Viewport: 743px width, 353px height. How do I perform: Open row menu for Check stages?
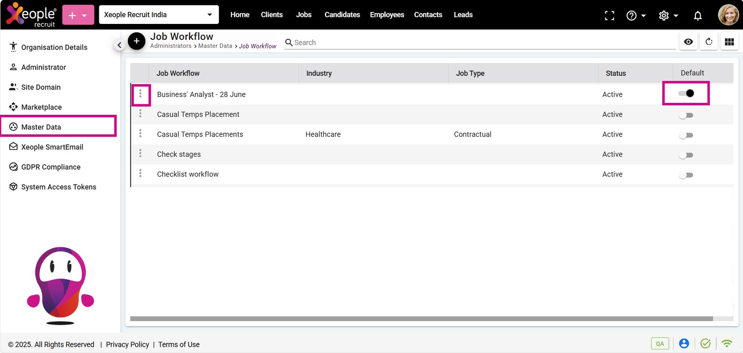pos(141,154)
